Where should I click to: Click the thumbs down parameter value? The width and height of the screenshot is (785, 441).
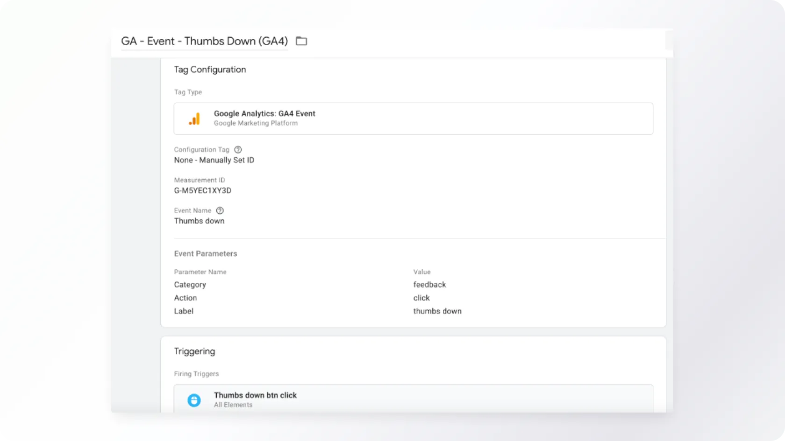point(437,311)
